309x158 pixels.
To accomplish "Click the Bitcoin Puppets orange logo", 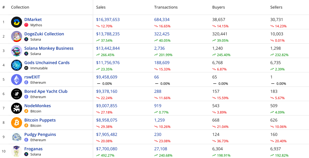I will pyautogui.click(x=17, y=123).
